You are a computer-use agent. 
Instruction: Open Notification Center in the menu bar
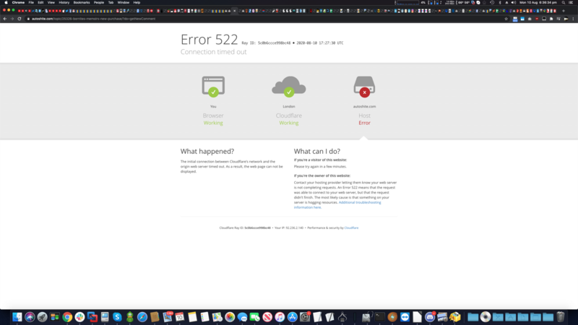(x=571, y=3)
